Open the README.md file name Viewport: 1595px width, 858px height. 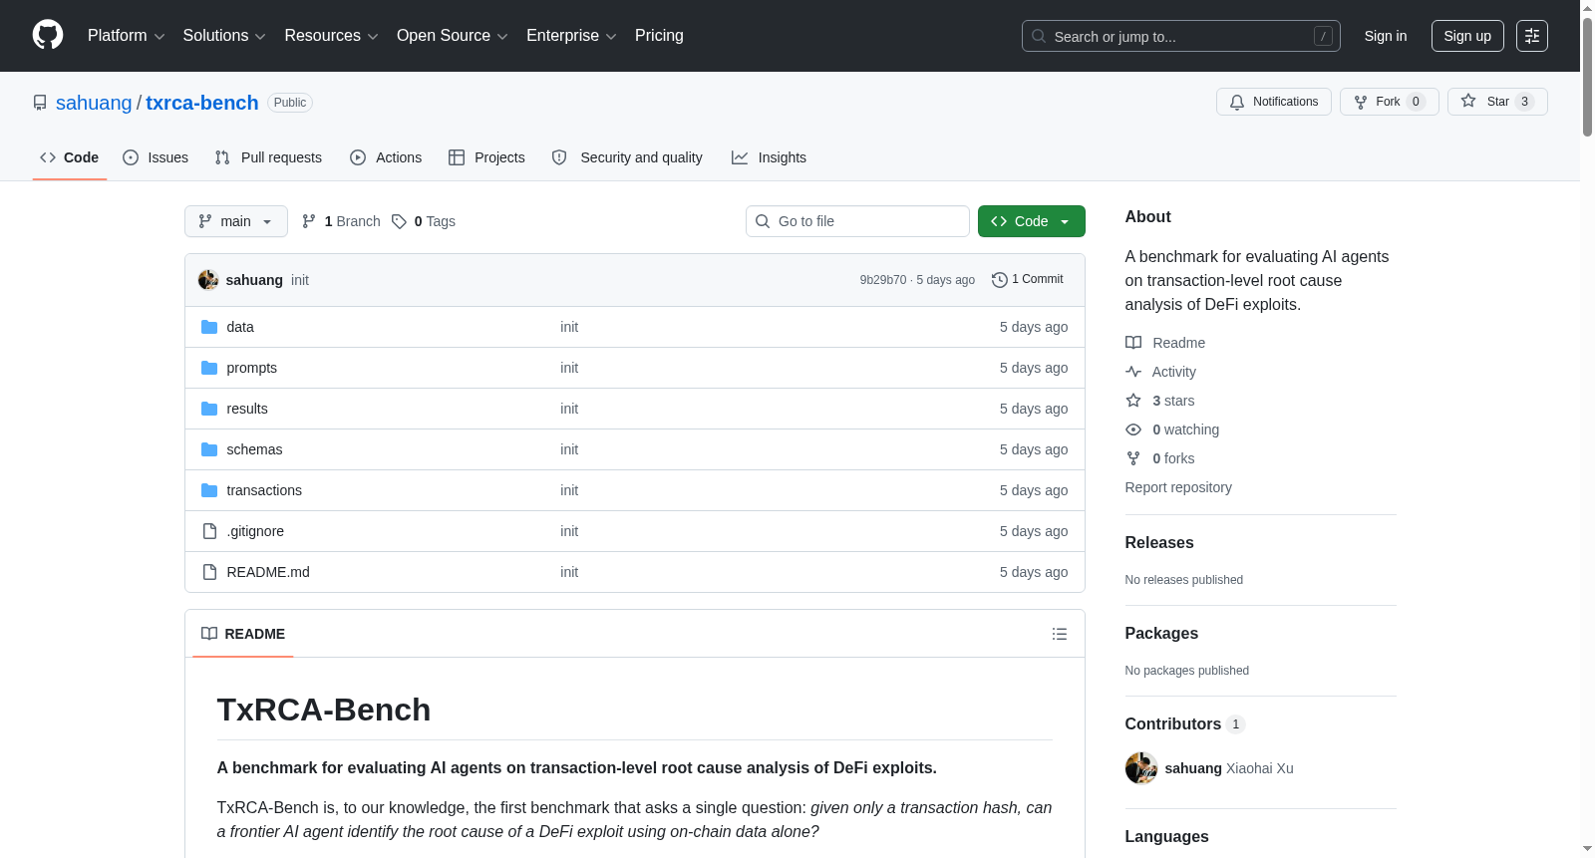click(268, 572)
